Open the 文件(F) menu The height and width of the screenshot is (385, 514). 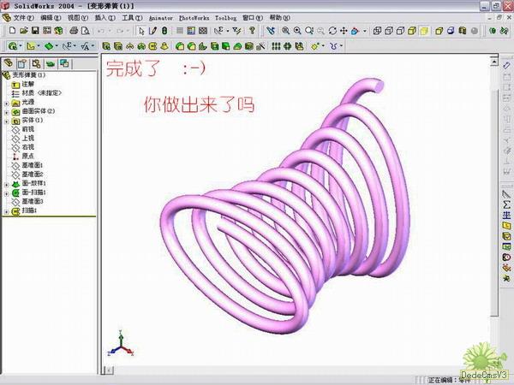[x=24, y=17]
